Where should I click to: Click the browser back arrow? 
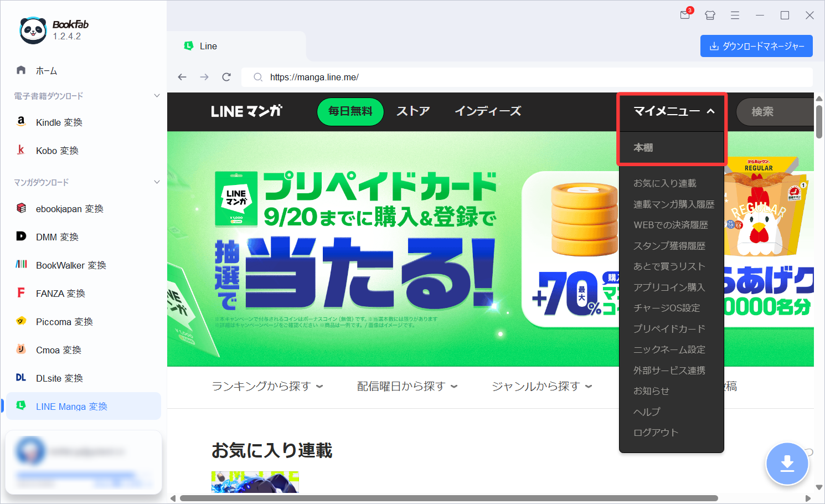coord(182,77)
